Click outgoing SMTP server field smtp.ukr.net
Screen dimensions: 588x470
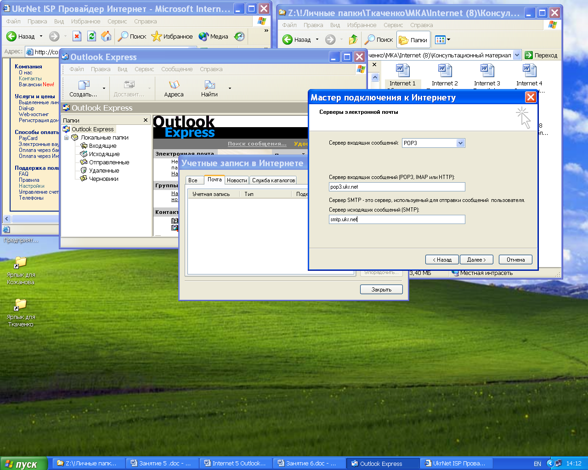click(x=397, y=219)
